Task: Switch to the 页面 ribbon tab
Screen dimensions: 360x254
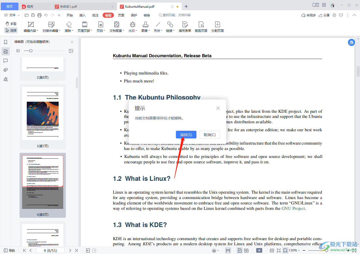Action: click(x=121, y=15)
